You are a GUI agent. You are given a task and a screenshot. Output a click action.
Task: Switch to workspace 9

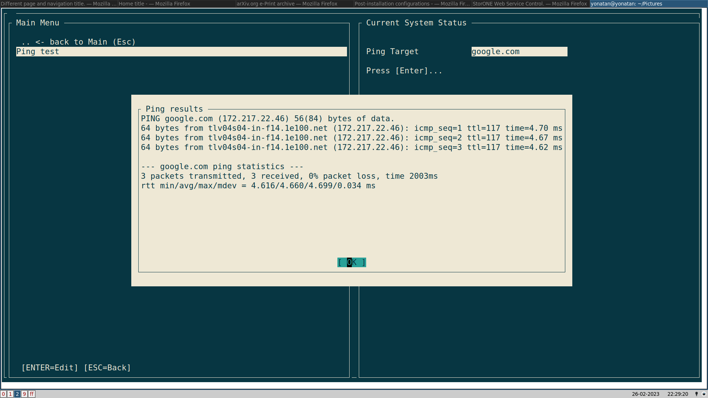[24, 394]
